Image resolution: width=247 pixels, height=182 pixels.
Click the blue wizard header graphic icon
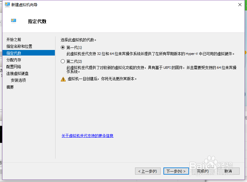[13, 20]
